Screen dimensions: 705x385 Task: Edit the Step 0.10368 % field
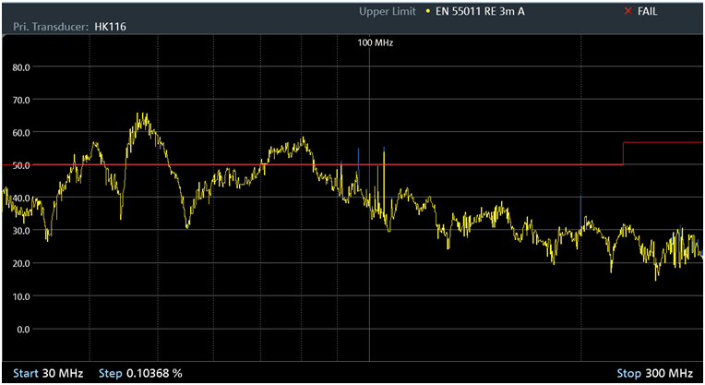[140, 373]
